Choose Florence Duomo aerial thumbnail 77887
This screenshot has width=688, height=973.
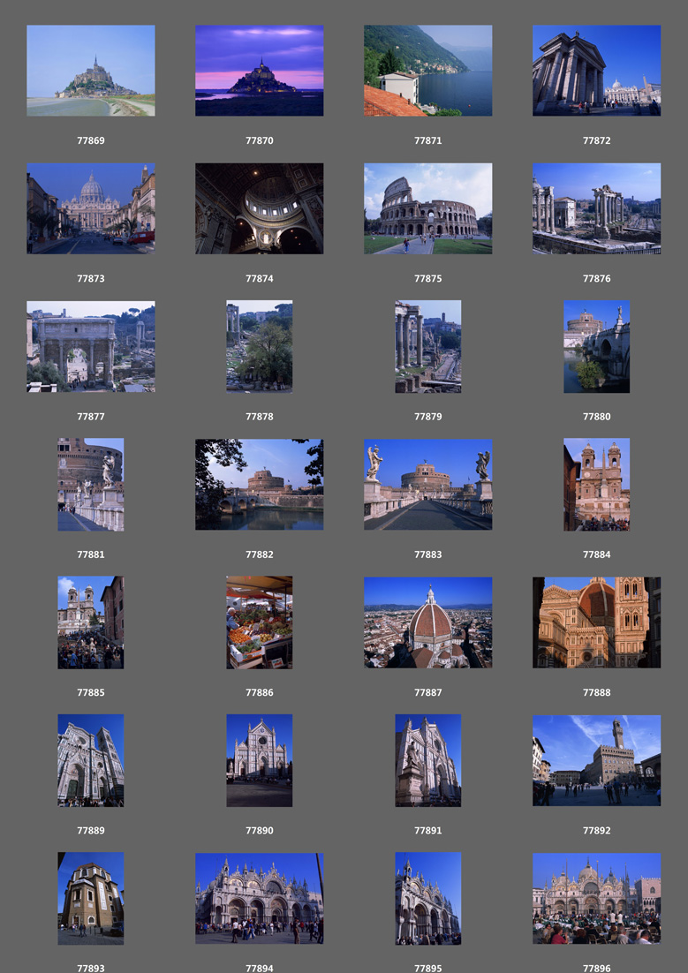(x=427, y=622)
